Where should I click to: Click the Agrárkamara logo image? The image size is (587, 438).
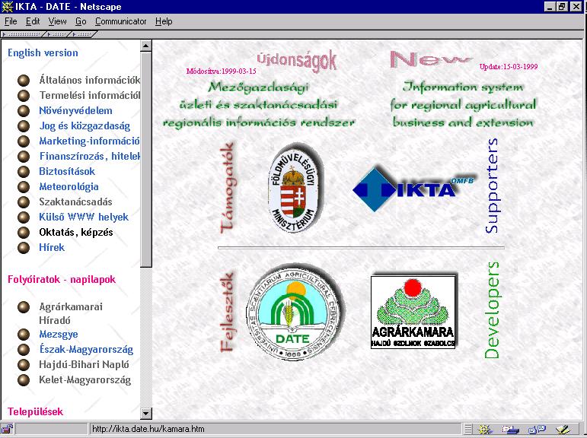pos(413,312)
